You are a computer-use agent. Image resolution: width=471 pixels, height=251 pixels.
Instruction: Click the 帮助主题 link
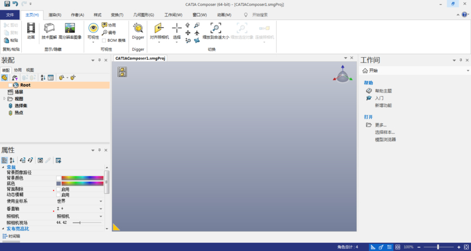383,91
